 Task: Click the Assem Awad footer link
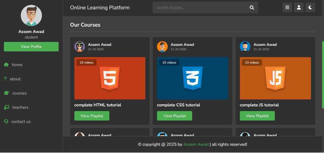(x=196, y=144)
